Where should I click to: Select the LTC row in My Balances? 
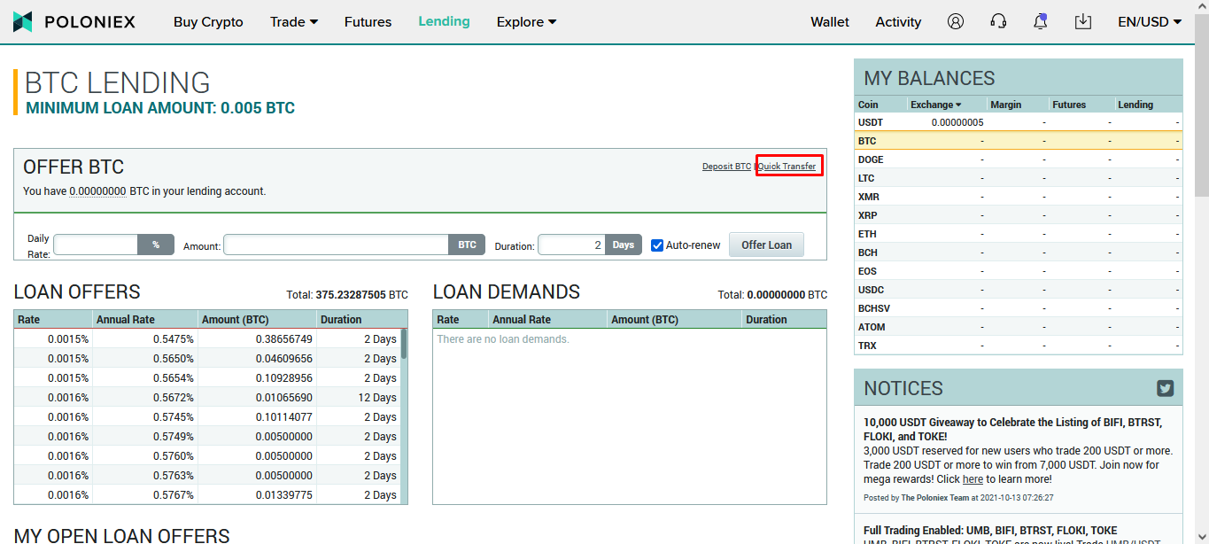(1018, 178)
